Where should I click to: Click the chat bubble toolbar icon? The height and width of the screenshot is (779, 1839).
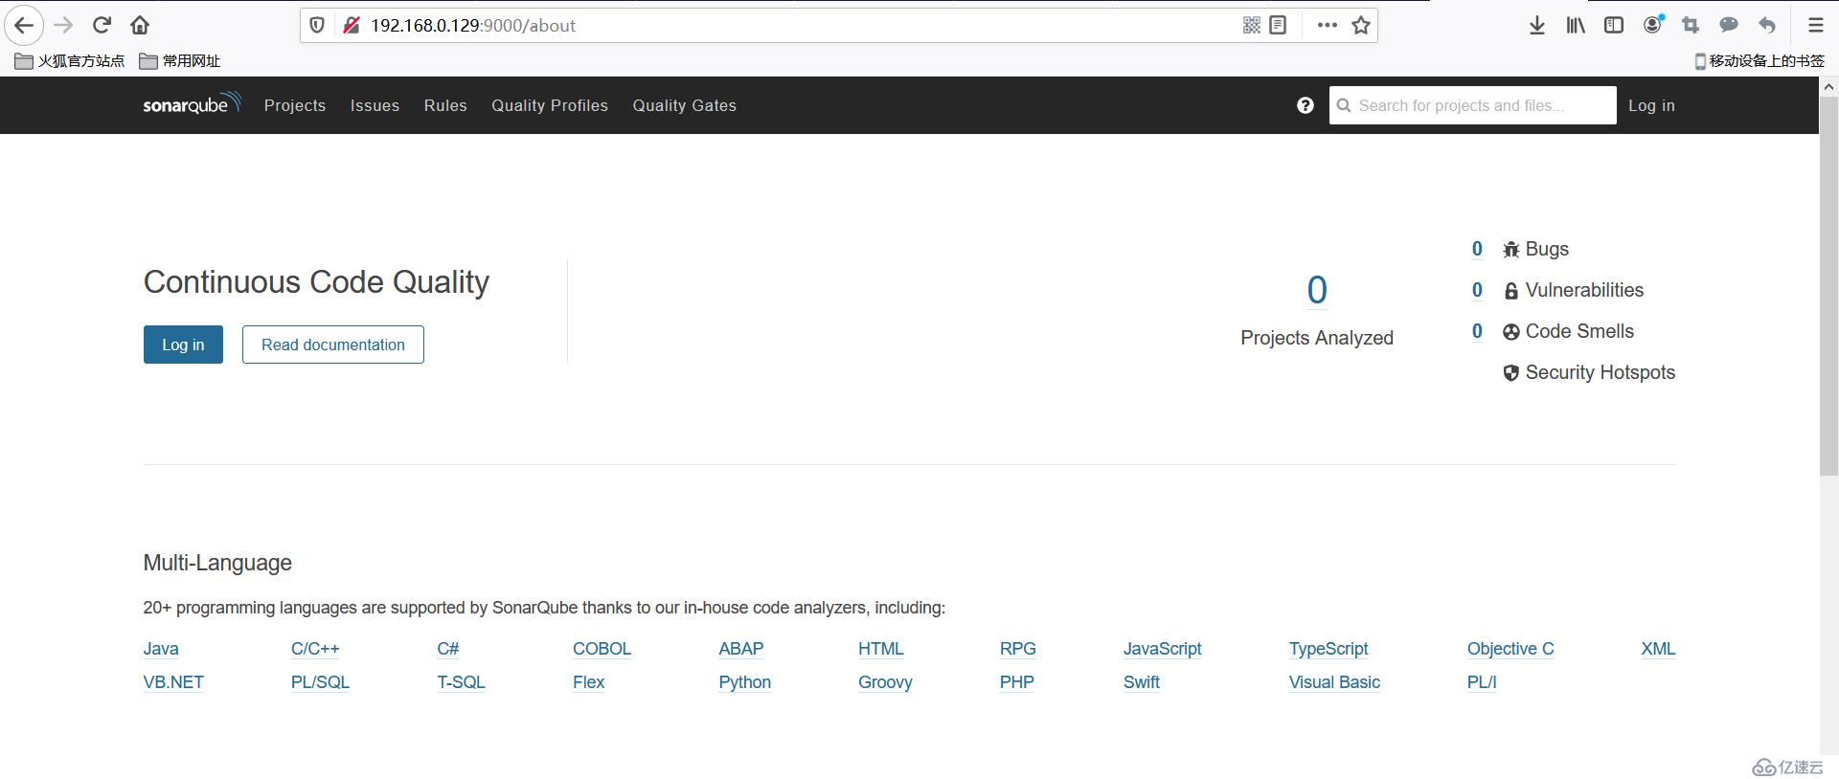(1729, 25)
